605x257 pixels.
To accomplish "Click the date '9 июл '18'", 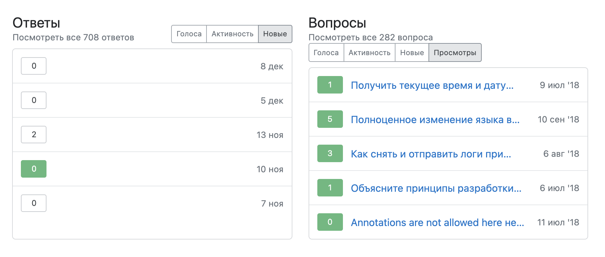I will [560, 85].
